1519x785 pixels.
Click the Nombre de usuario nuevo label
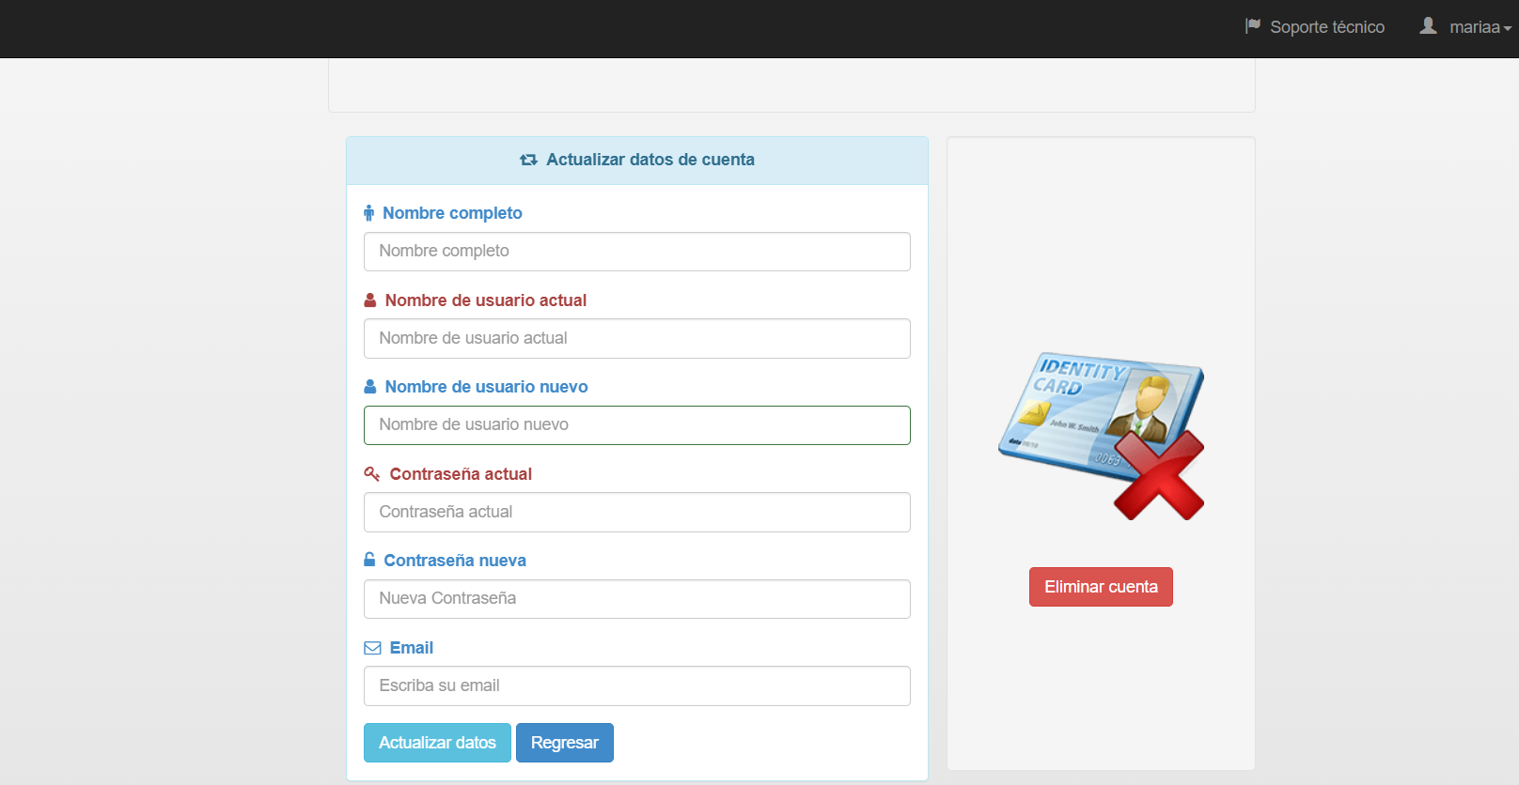point(487,387)
